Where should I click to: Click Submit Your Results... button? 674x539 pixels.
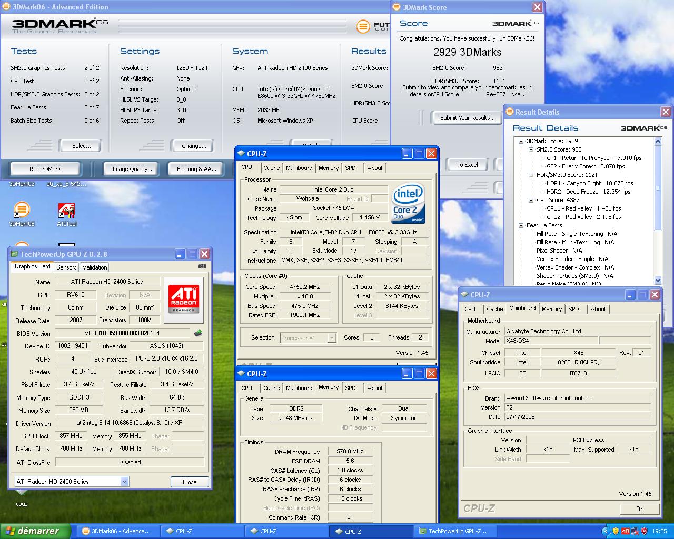468,118
